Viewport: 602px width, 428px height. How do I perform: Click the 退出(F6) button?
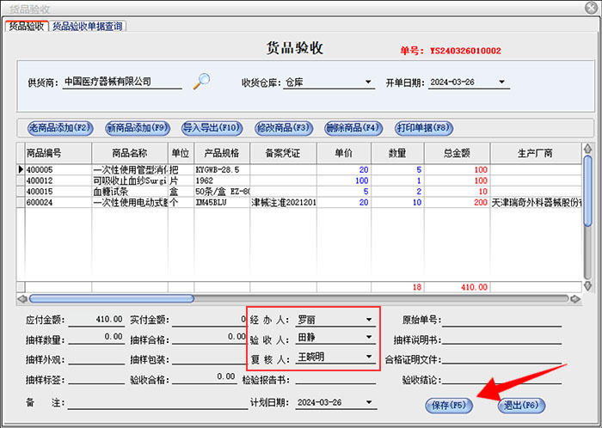click(x=521, y=404)
